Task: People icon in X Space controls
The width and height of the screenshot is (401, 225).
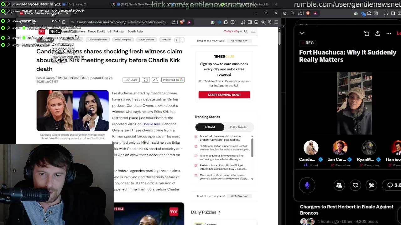Action: (339, 185)
